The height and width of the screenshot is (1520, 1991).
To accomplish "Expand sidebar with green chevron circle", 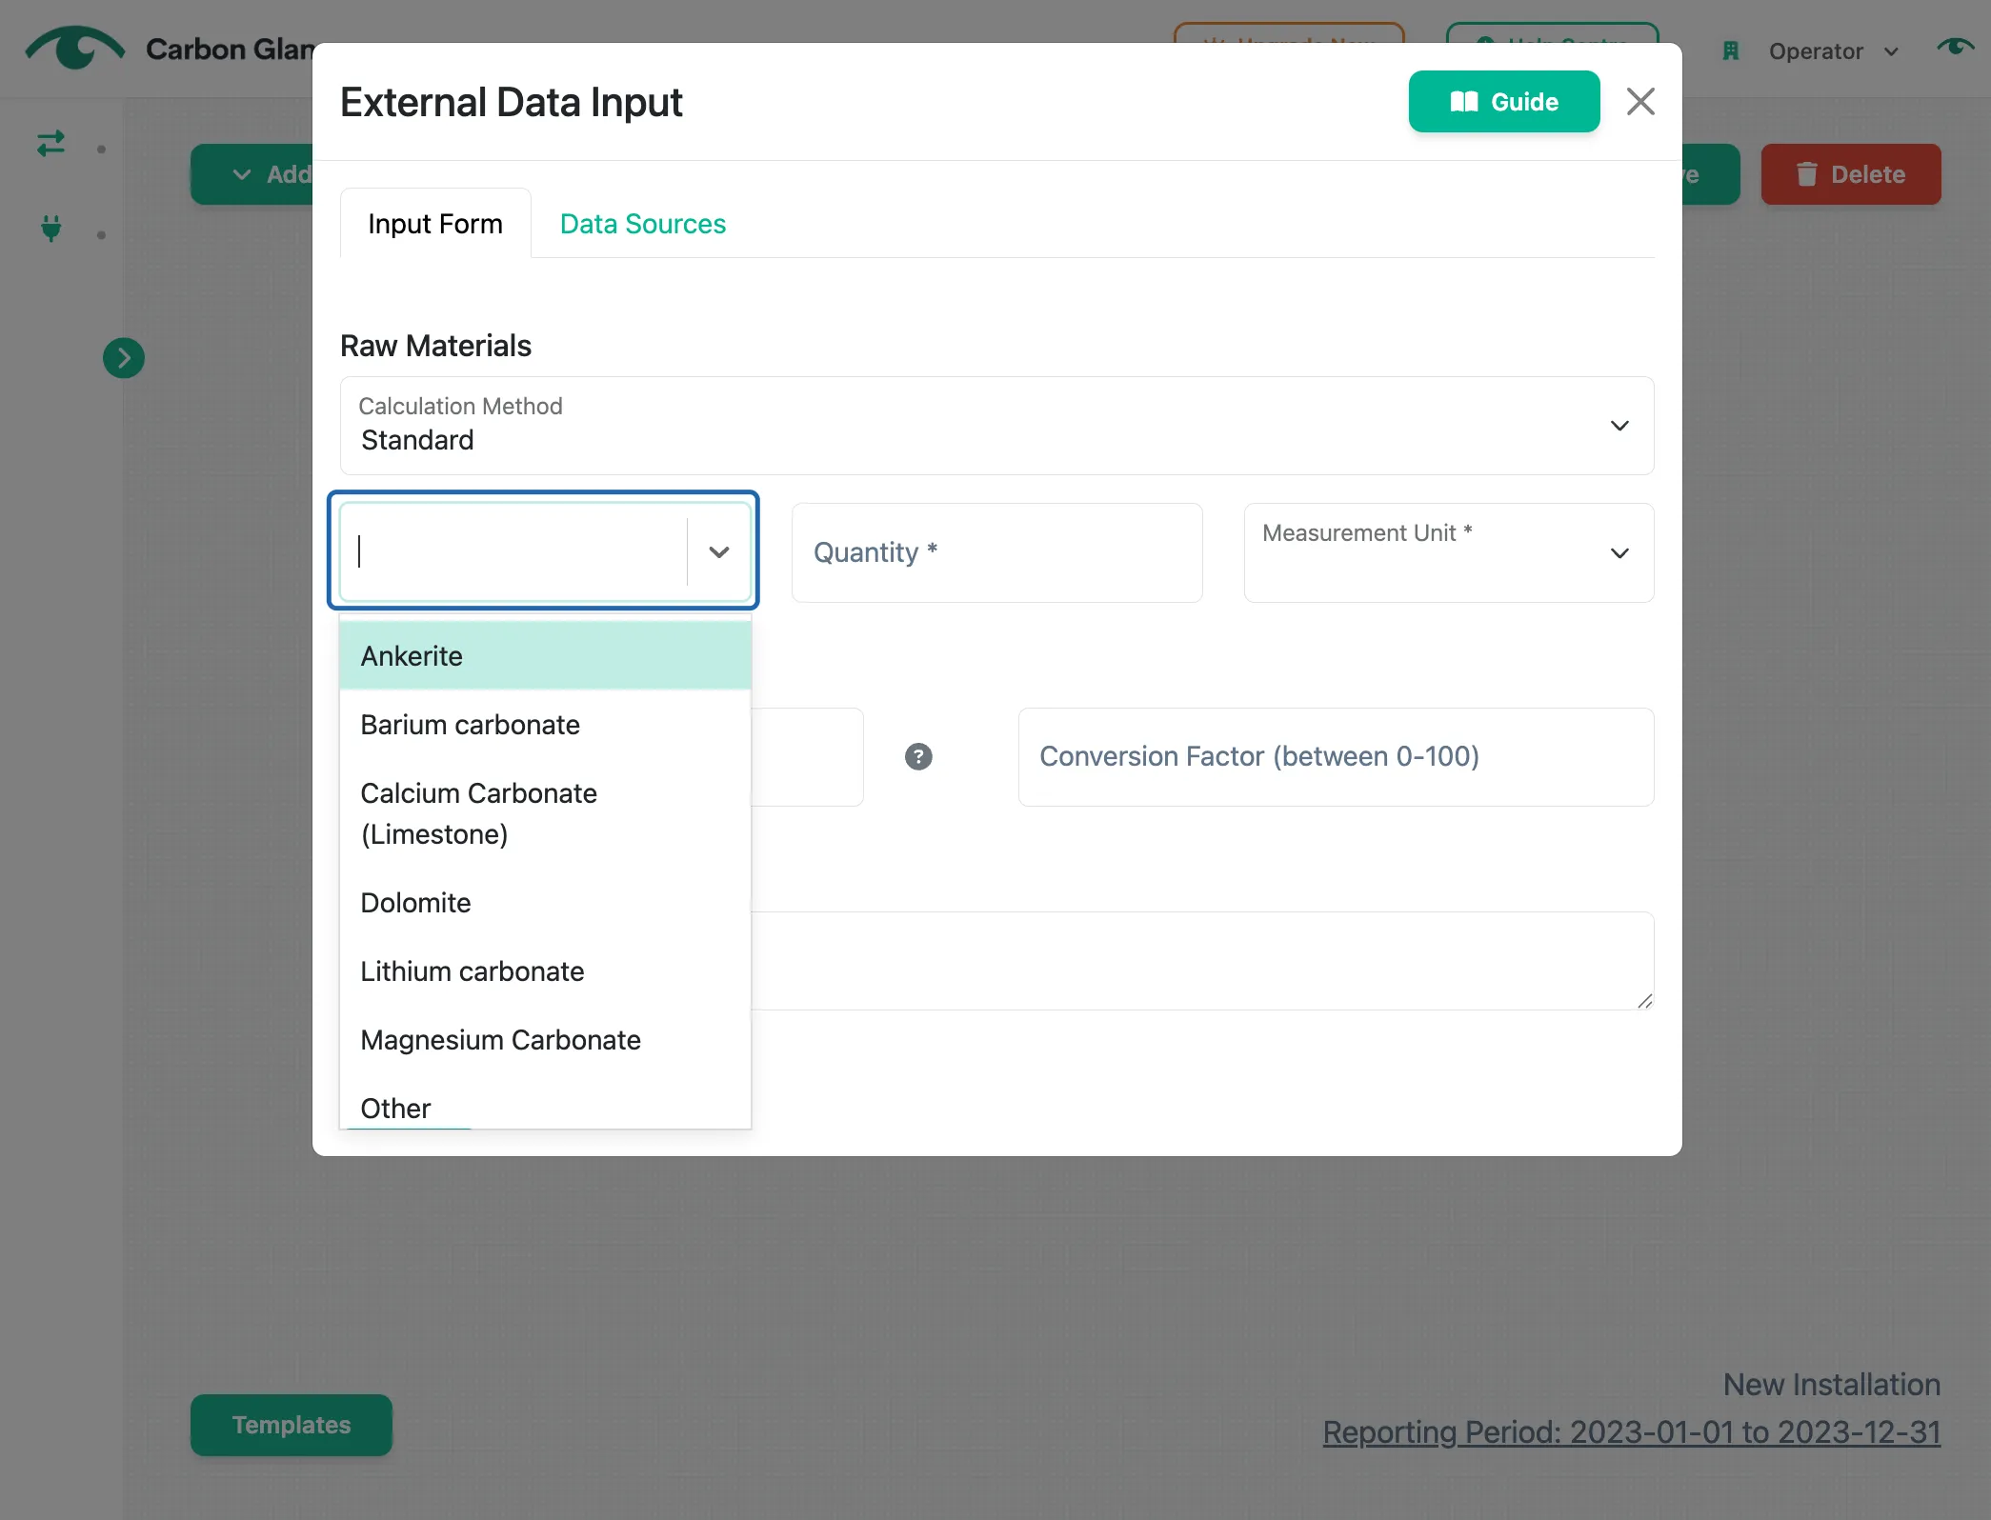I will 124,359.
